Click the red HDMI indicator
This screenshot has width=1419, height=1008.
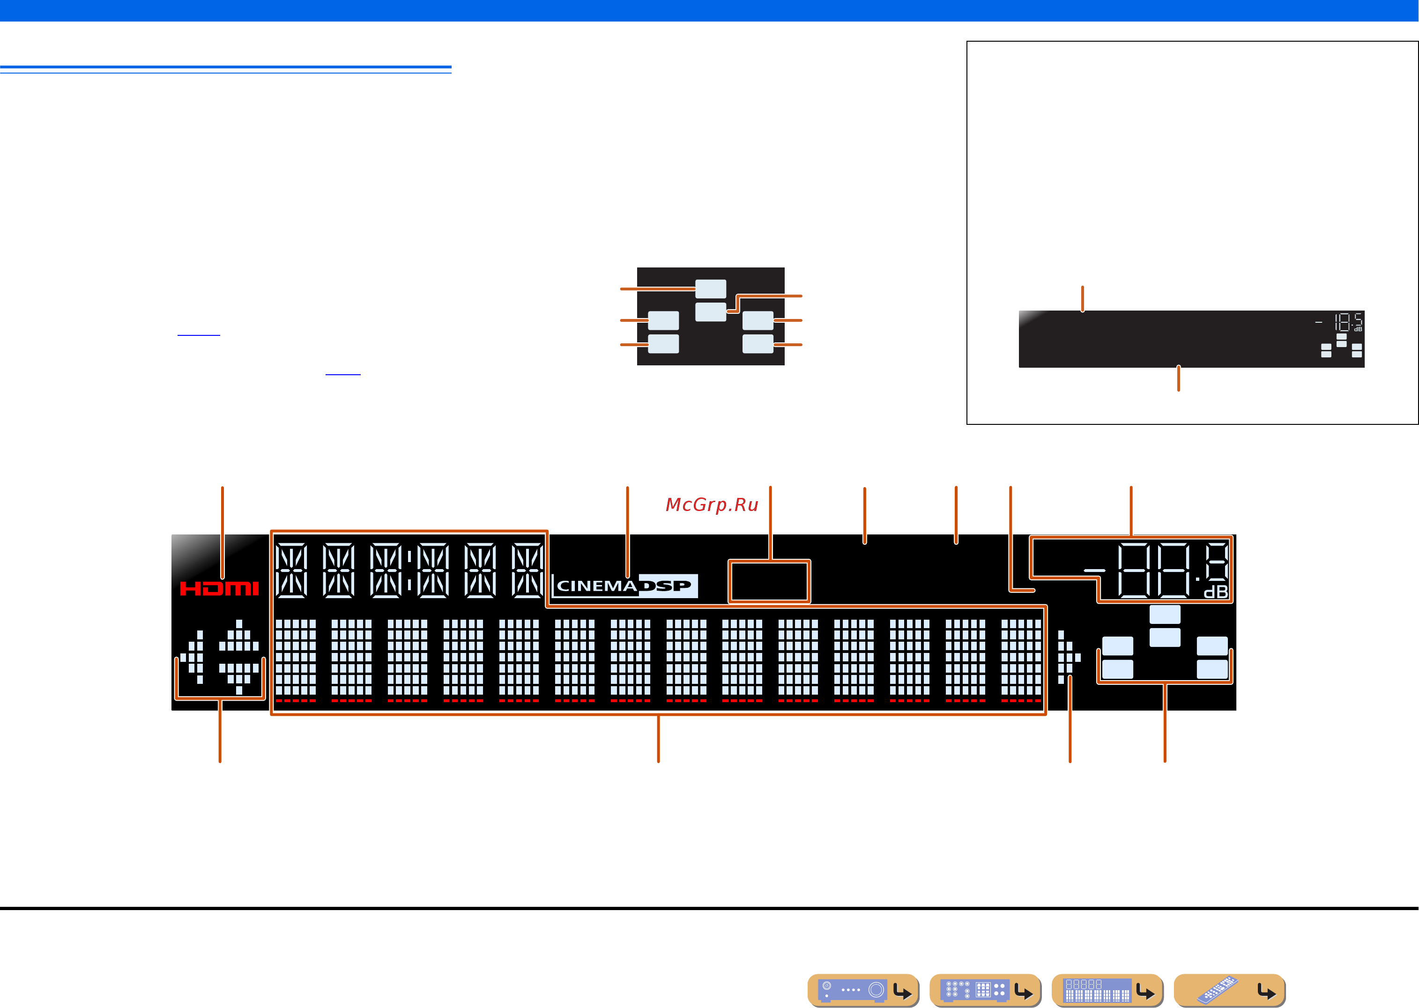pyautogui.click(x=219, y=588)
